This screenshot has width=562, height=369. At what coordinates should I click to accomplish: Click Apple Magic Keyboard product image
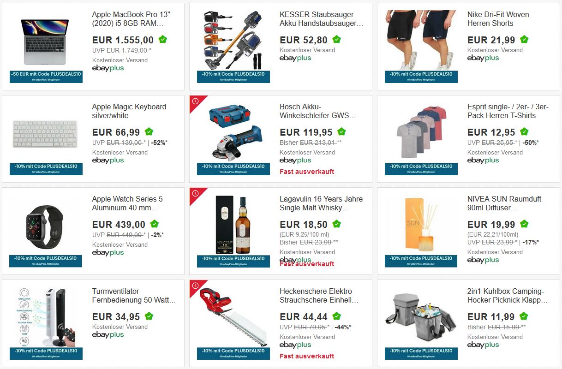click(45, 134)
